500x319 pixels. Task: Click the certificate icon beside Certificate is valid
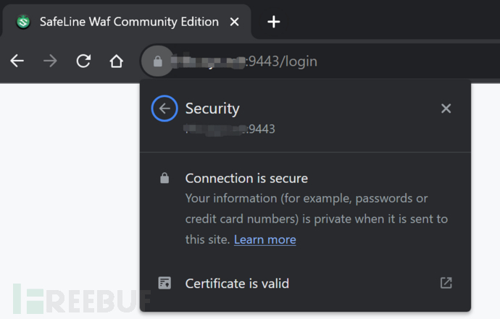point(164,283)
